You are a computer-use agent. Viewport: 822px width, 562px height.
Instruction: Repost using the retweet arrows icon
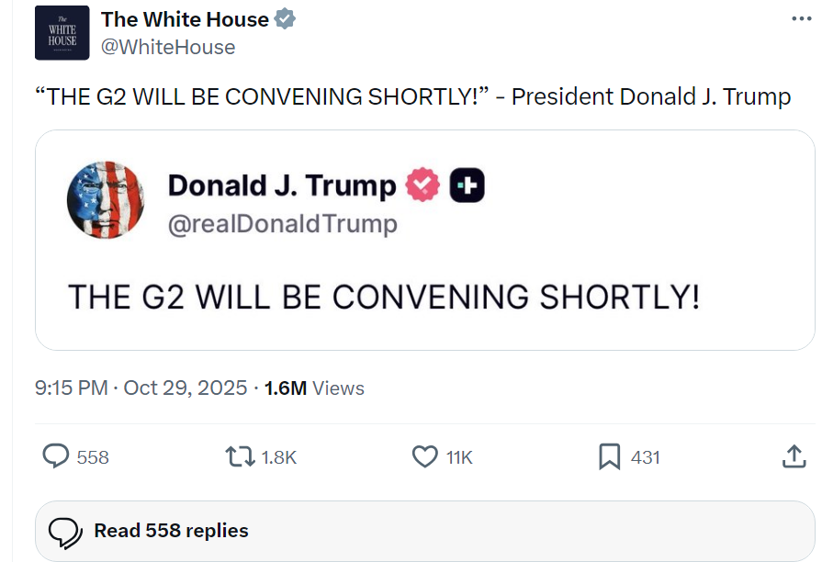(x=241, y=456)
